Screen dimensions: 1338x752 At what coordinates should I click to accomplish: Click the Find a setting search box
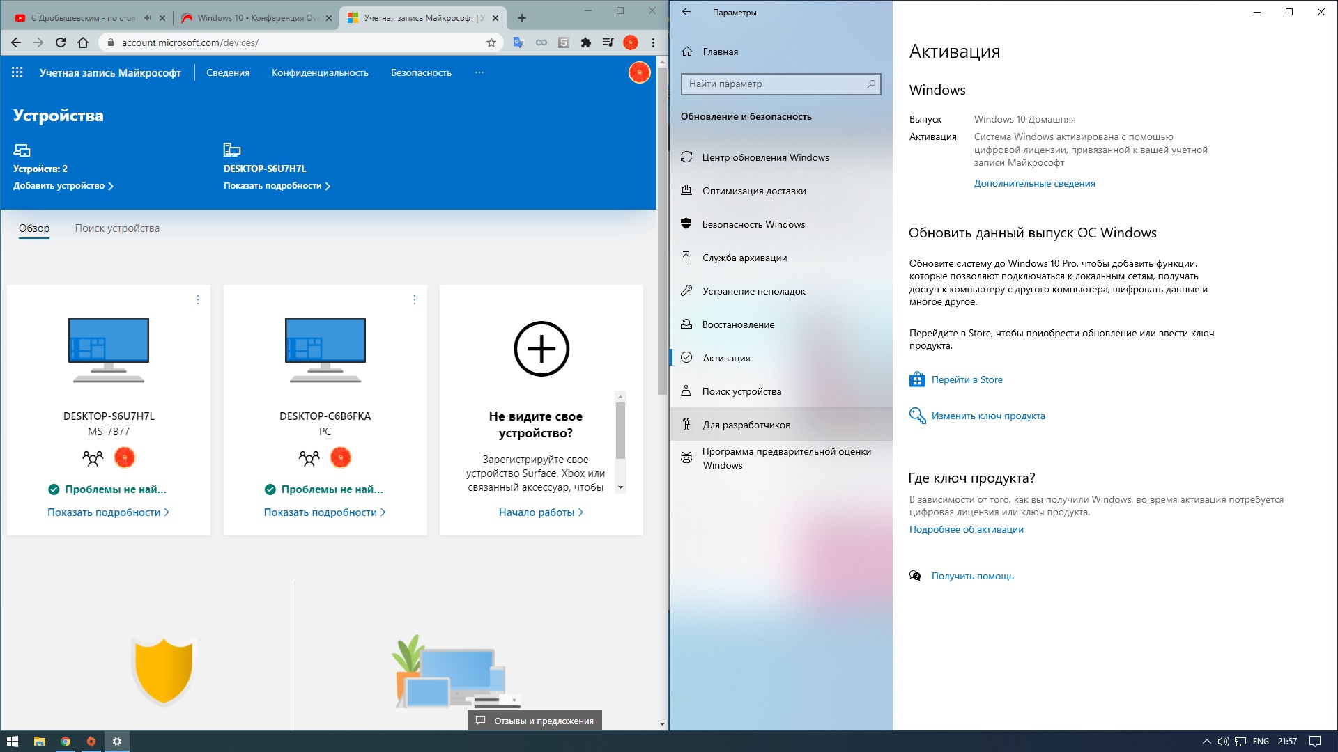click(x=774, y=84)
